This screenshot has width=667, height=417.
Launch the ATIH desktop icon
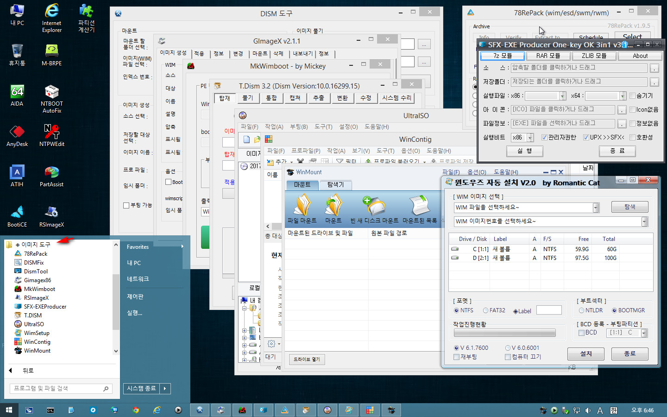coord(17,176)
